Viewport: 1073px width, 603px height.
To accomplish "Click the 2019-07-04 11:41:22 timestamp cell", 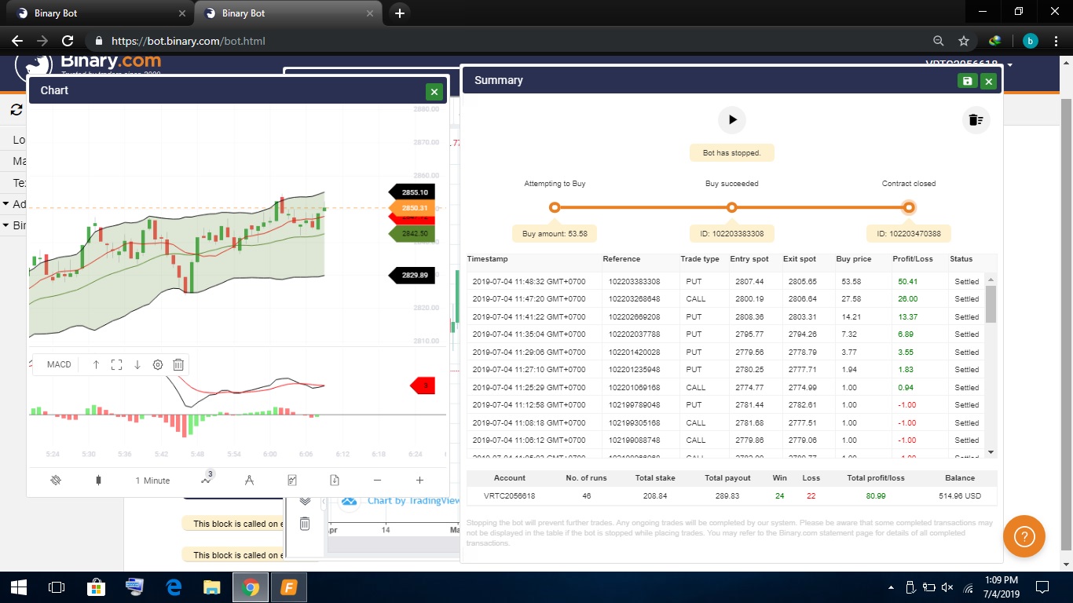I will point(529,317).
